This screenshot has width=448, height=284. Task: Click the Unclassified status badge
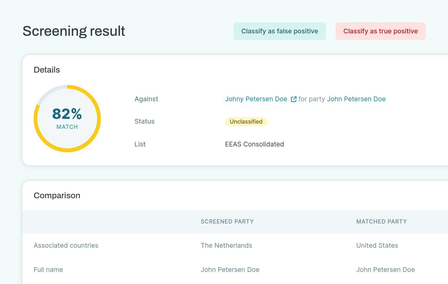246,121
